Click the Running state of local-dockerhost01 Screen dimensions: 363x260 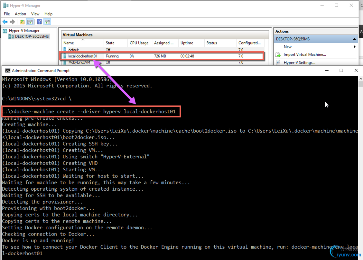coord(112,56)
